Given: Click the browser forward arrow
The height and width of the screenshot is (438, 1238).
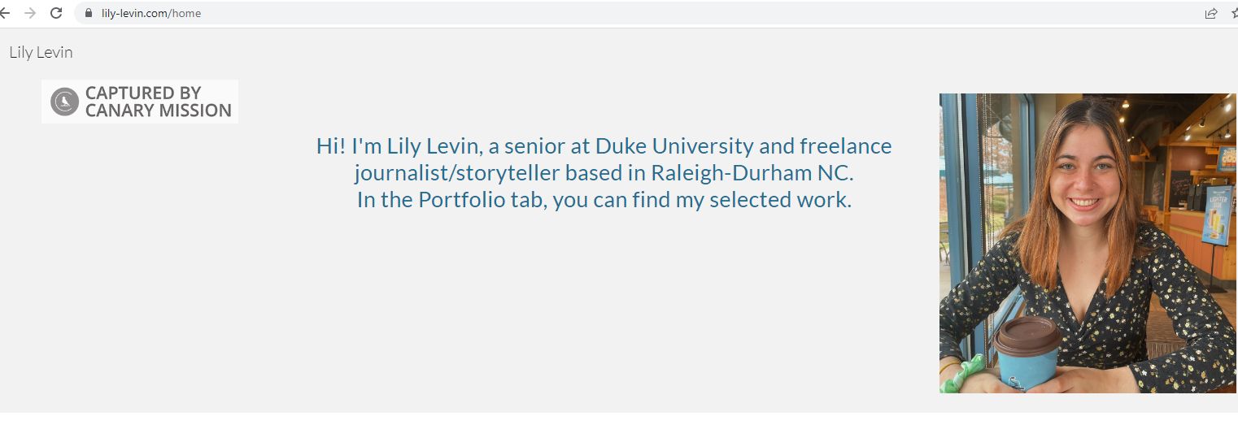Looking at the screenshot, I should [x=30, y=13].
